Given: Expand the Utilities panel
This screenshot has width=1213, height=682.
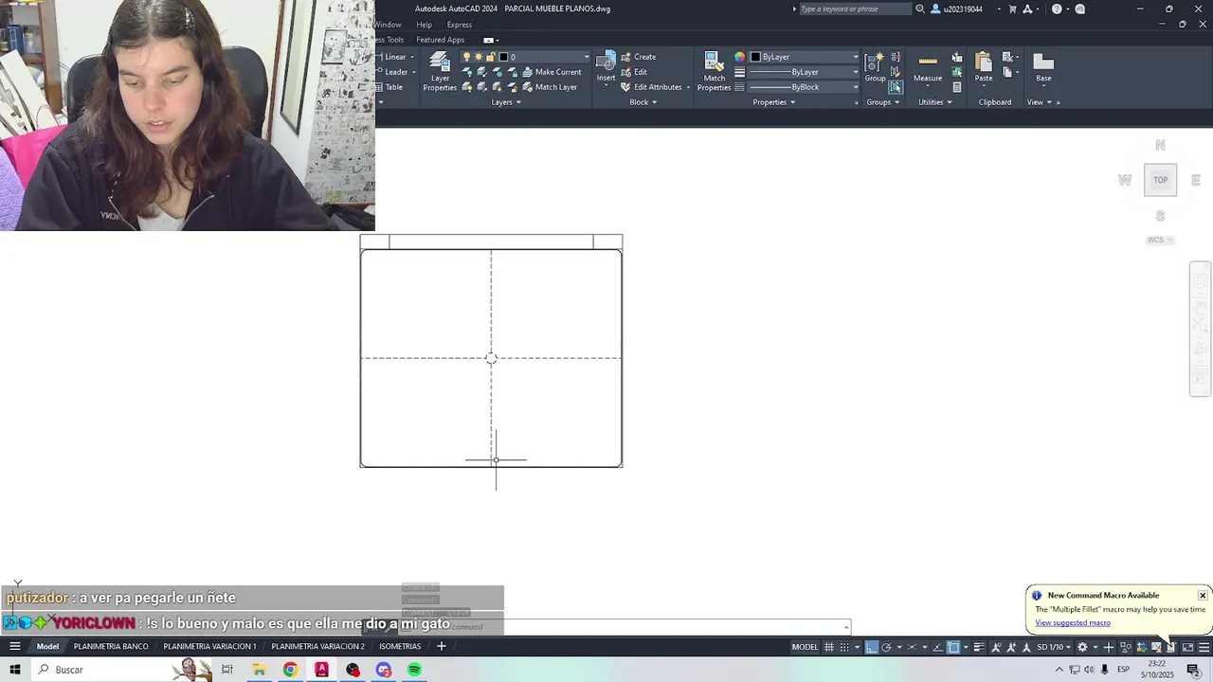Looking at the screenshot, I should [934, 102].
